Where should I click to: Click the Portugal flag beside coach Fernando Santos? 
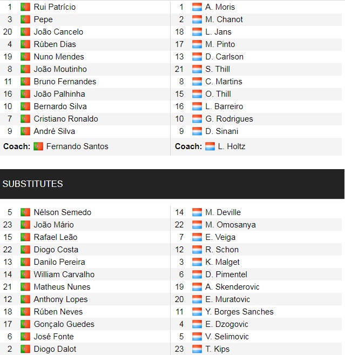tap(38, 146)
